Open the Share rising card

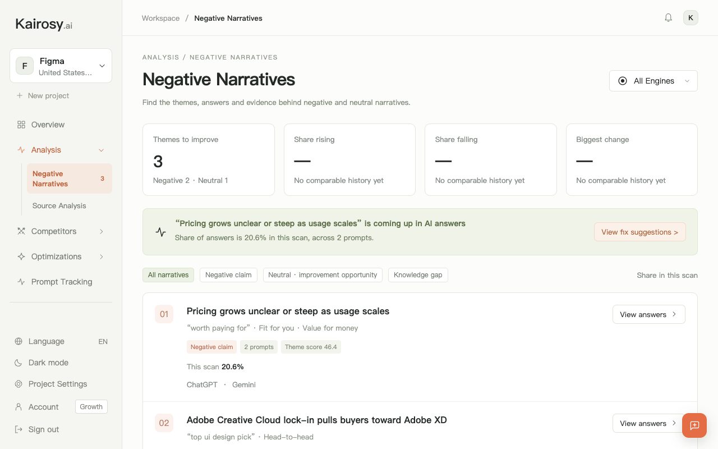coord(349,160)
